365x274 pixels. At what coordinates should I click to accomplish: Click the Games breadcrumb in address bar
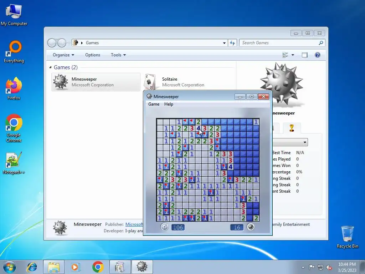(92, 43)
